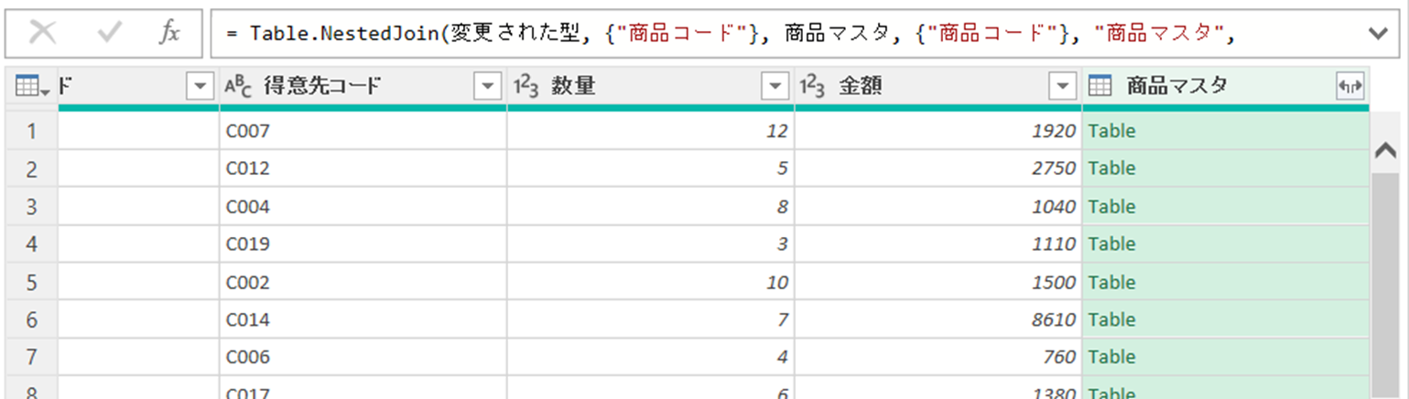The image size is (1409, 399).
Task: Open the 数量 column filter dropdown
Action: pos(775,87)
